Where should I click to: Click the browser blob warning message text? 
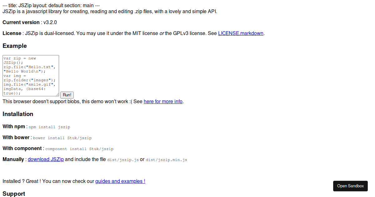[x=72, y=101]
